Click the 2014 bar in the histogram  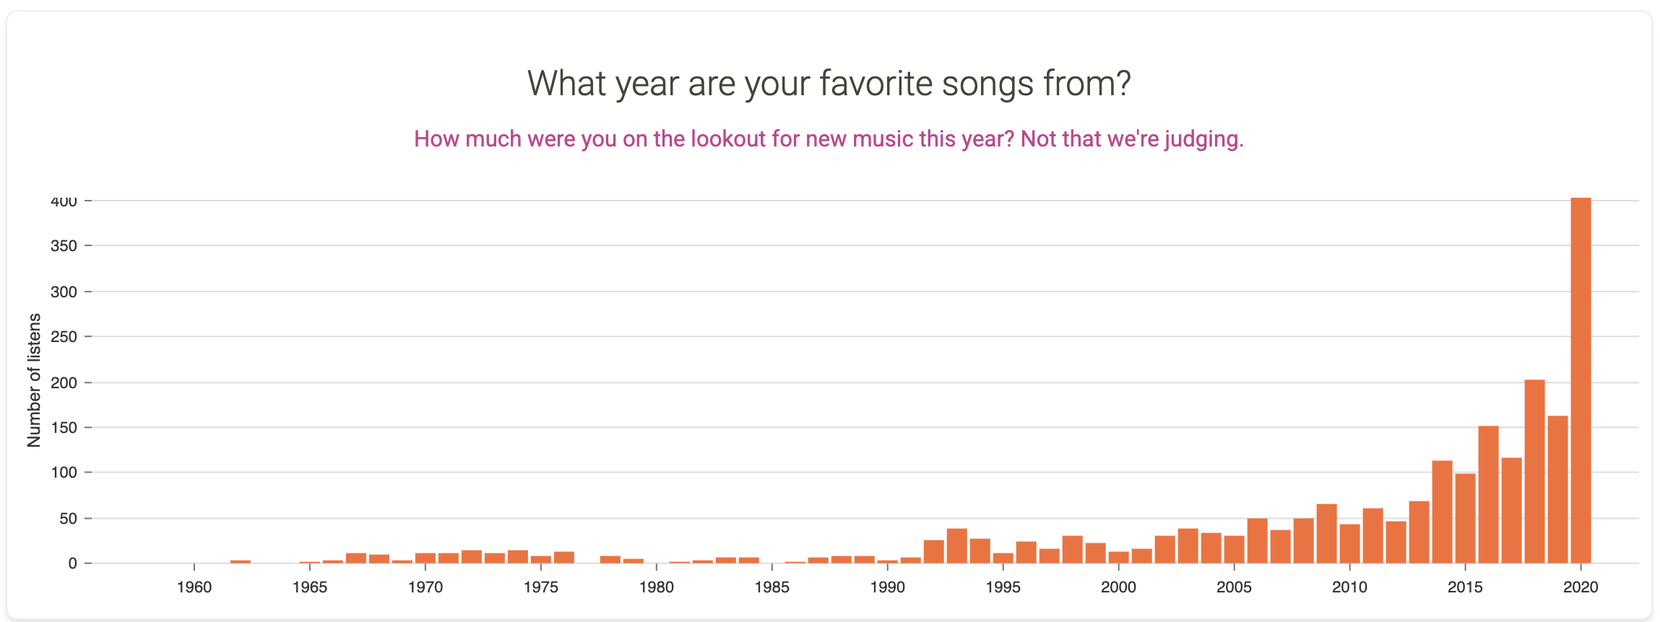pyautogui.click(x=1442, y=512)
